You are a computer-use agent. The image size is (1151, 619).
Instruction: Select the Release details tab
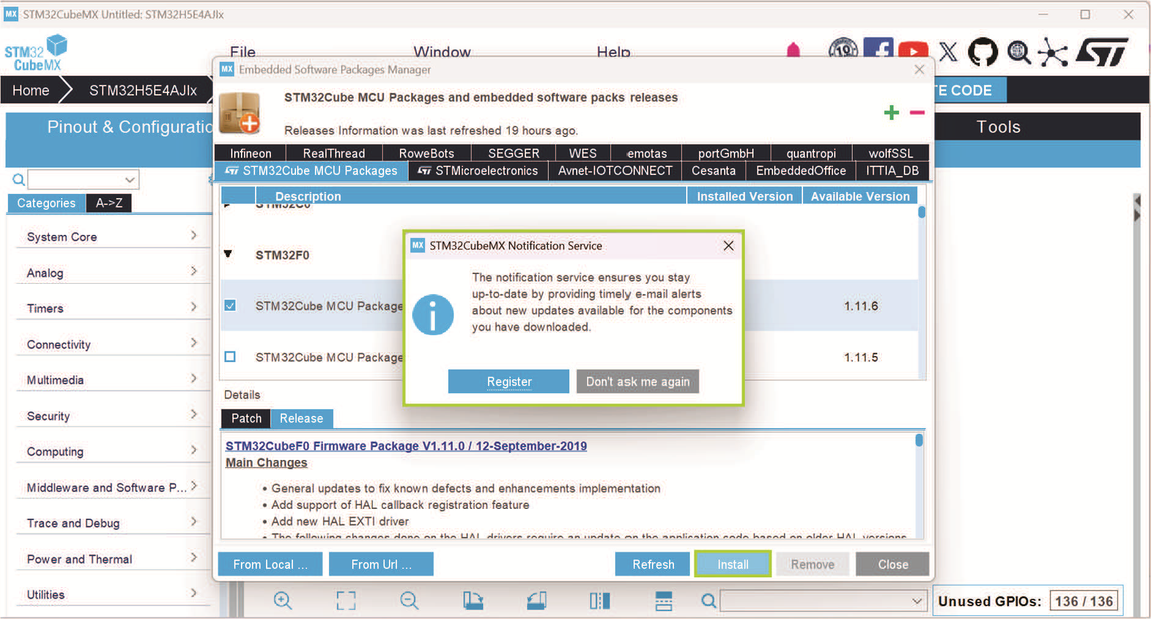[x=302, y=418]
